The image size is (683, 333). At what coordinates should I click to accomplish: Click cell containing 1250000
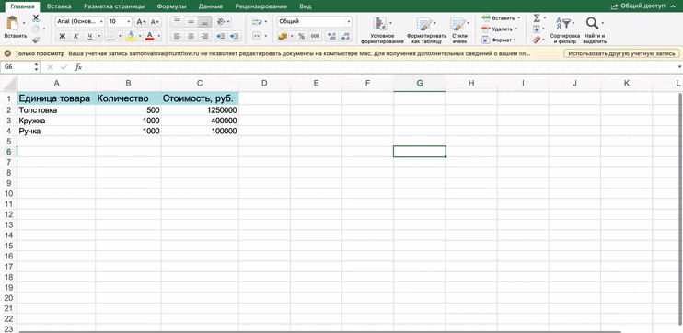tap(200, 110)
